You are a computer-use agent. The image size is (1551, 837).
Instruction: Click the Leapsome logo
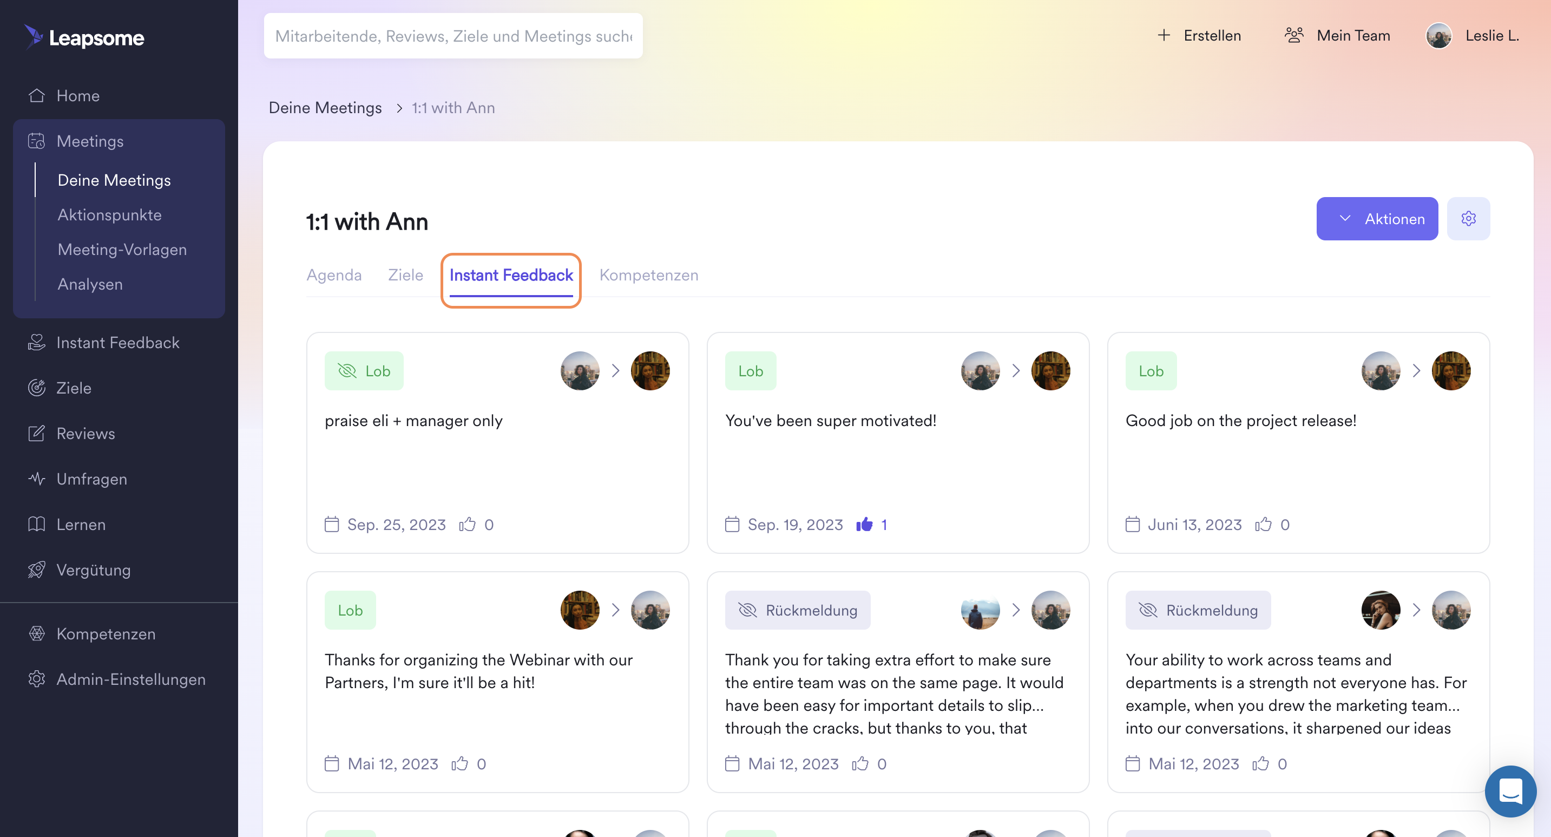point(84,37)
